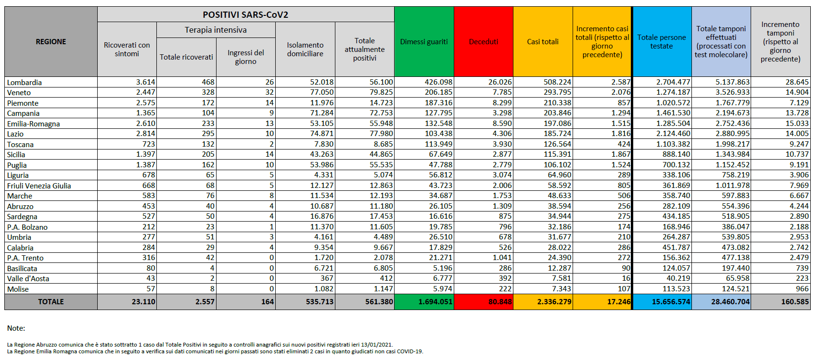
Task: Select the Emilia-Romagna row label
Action: coord(33,124)
